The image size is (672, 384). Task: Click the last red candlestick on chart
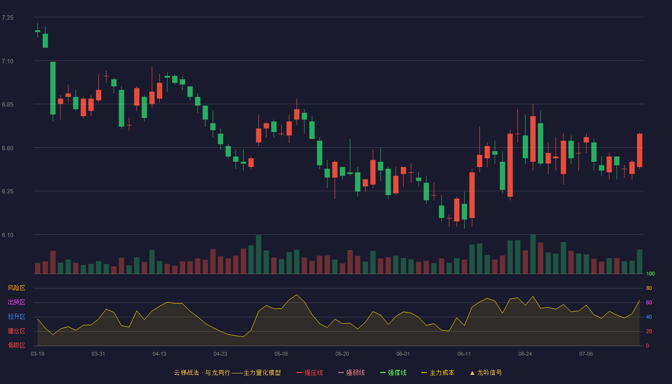tap(639, 150)
